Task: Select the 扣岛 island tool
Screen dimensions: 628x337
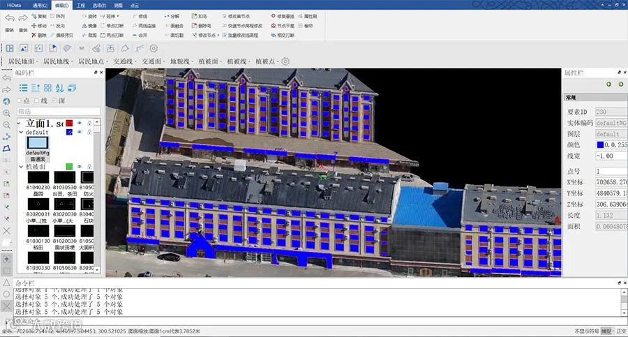Action: (200, 17)
